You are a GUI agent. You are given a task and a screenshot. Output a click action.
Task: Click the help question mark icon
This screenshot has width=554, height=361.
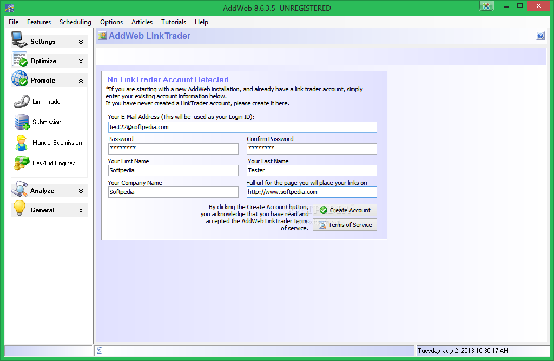pyautogui.click(x=540, y=36)
